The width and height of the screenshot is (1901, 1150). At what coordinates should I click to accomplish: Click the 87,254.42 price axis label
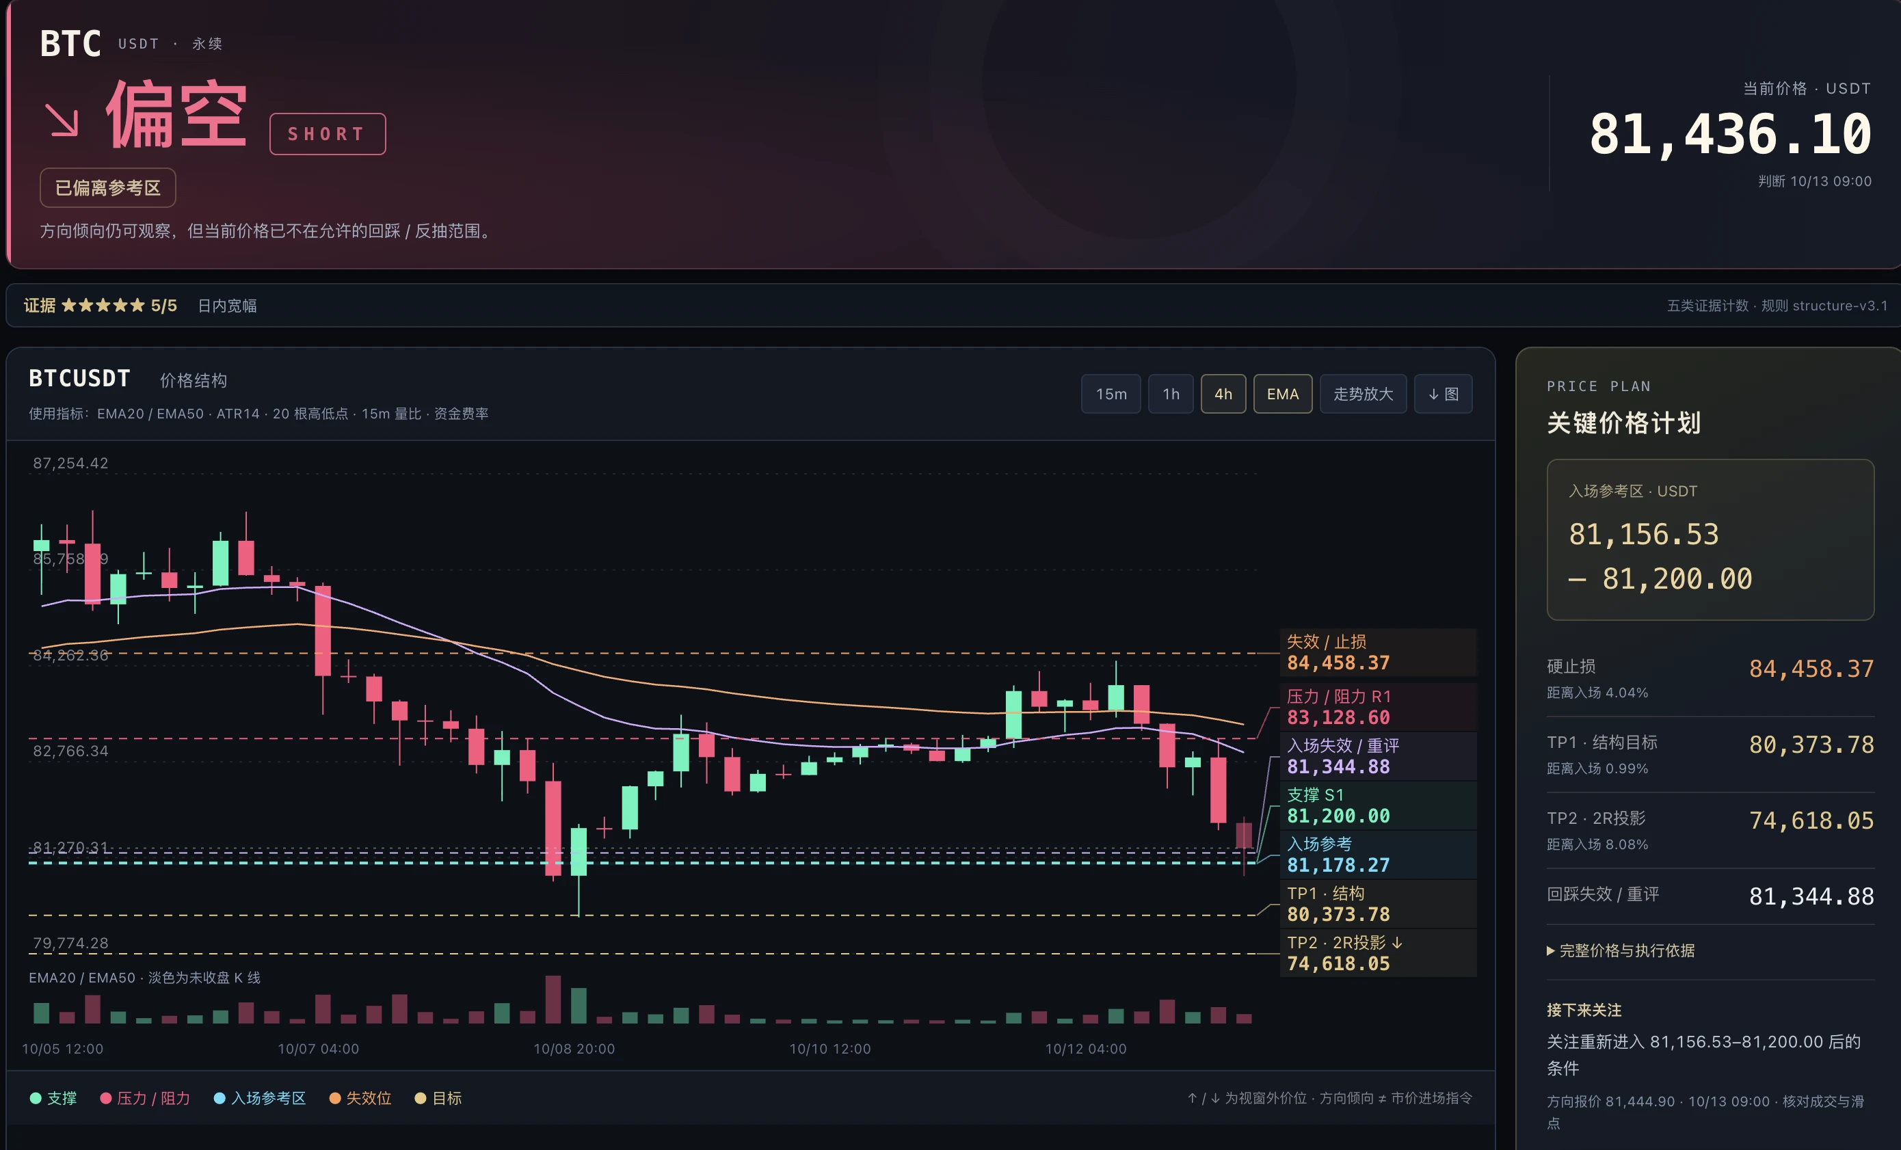coord(70,463)
